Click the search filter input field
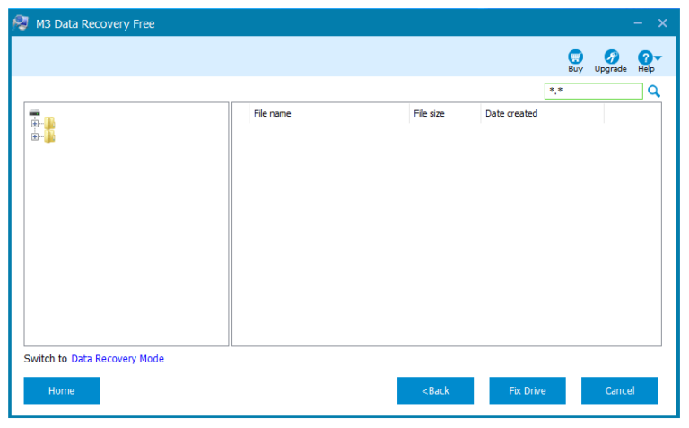The width and height of the screenshot is (689, 428). point(593,91)
